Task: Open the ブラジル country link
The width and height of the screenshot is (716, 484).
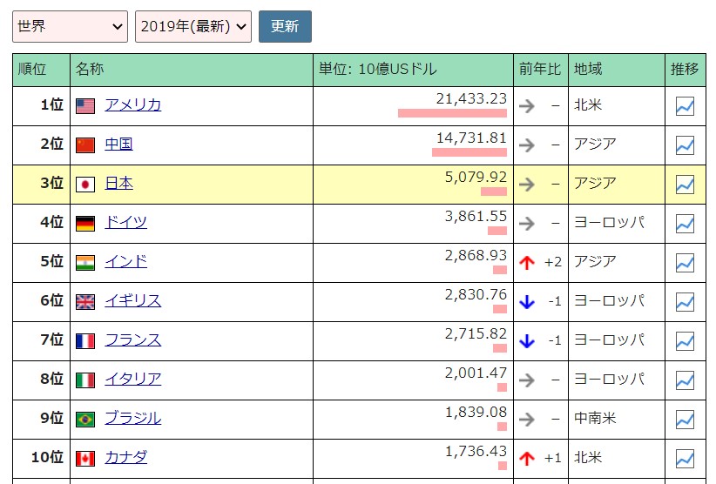Action: [132, 418]
